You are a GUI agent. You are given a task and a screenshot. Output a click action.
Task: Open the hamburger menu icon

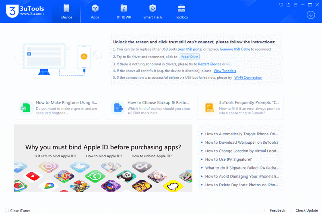coord(295,5)
